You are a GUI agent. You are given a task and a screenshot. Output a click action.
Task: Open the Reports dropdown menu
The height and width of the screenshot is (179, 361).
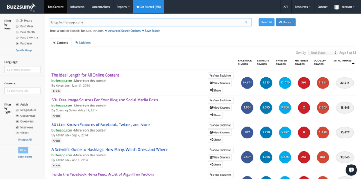(123, 7)
